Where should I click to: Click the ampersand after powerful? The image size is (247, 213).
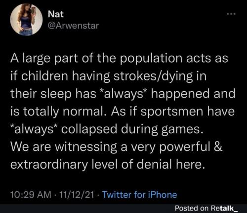[x=218, y=146]
